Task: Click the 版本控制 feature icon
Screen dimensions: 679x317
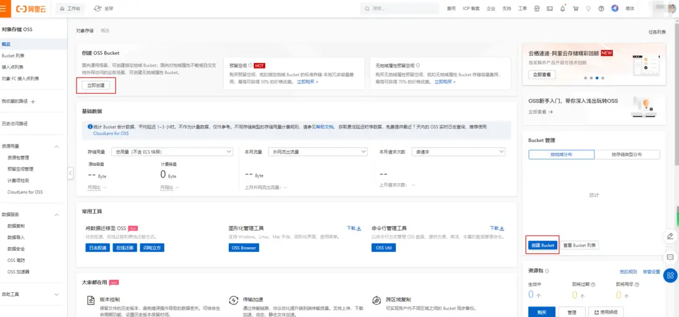Action: (91, 300)
